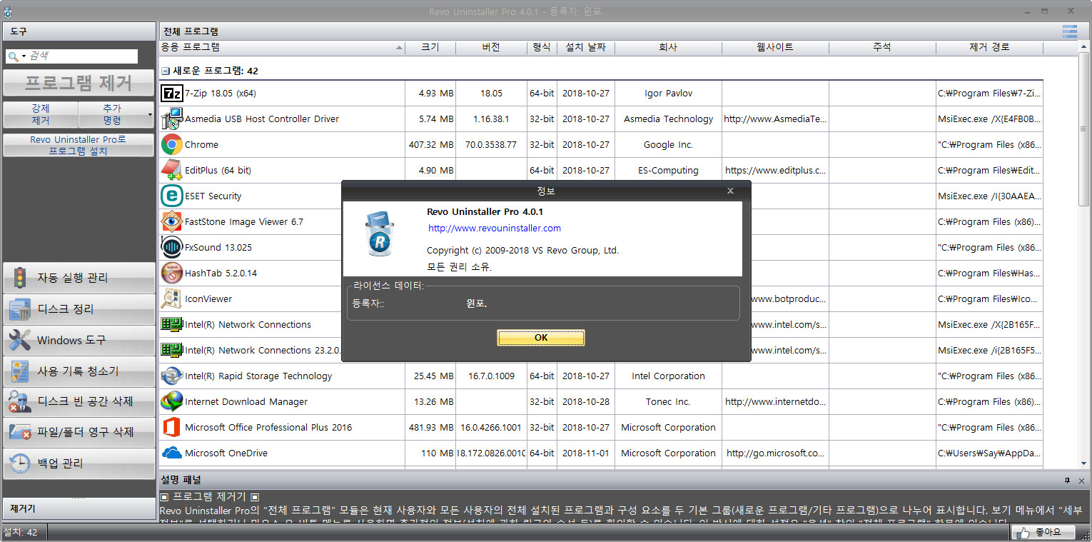This screenshot has height=542, width=1092.
Task: Click the 형식 column header
Action: 542,47
